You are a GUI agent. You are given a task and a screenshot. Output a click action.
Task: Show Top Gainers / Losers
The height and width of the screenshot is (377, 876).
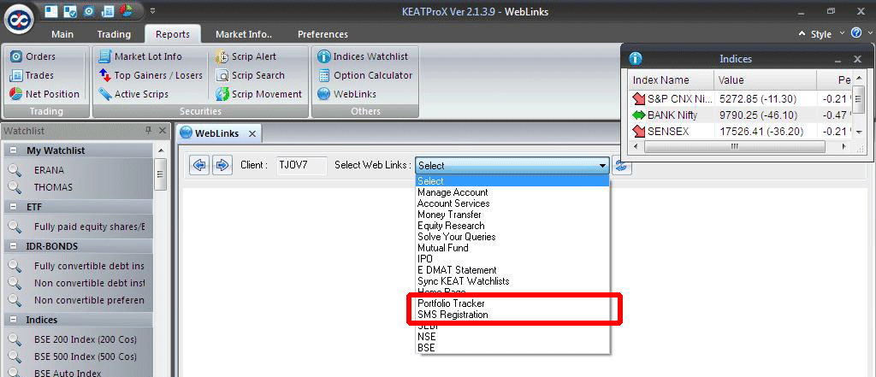(x=151, y=75)
